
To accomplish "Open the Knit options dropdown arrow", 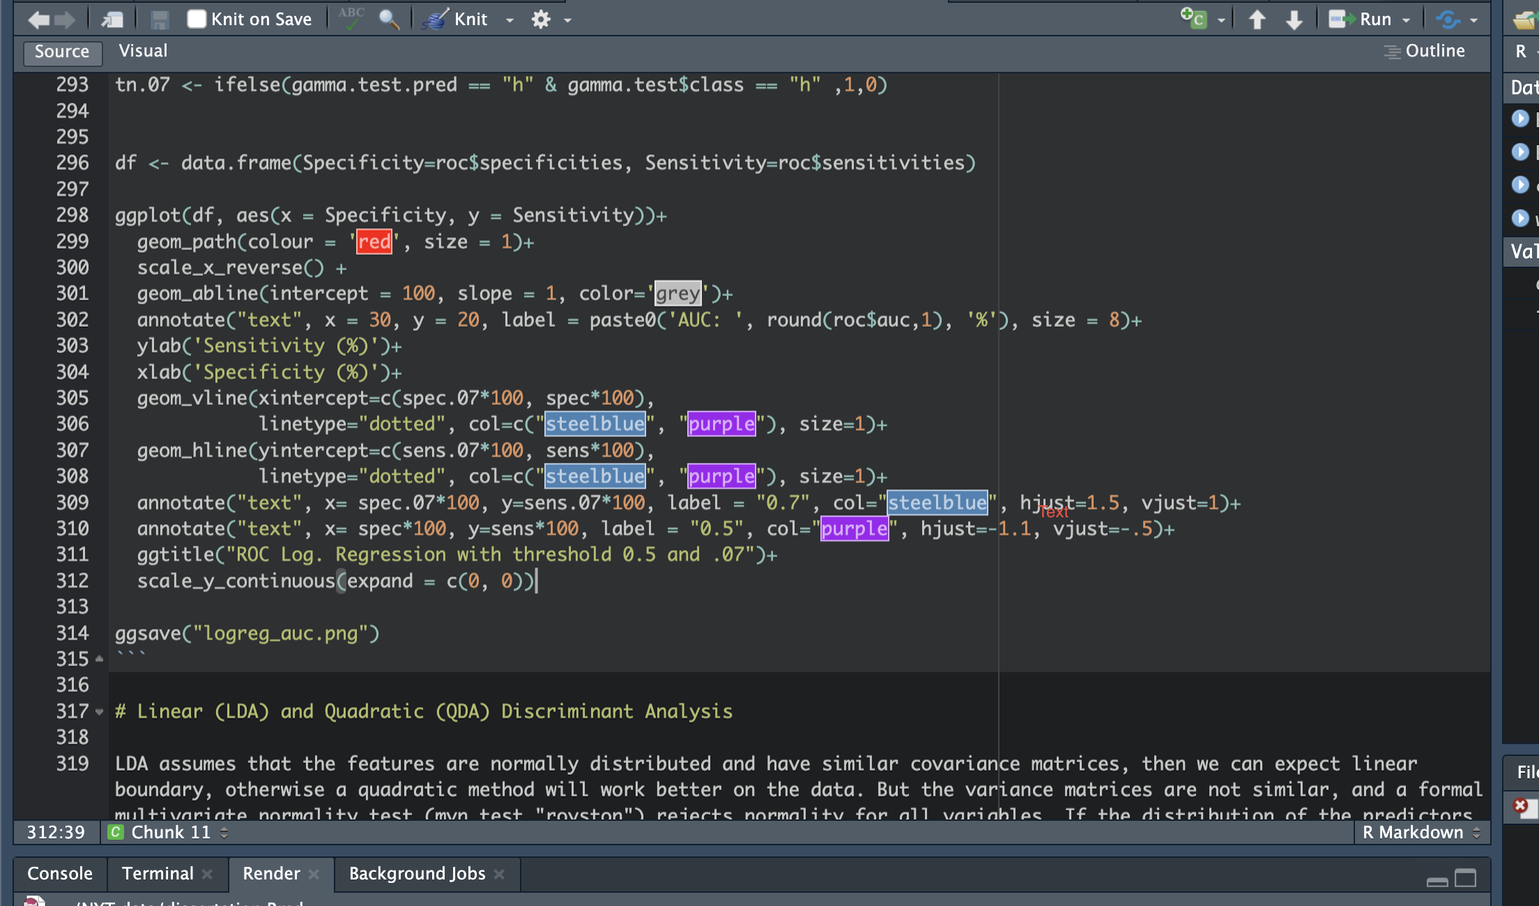I will [510, 20].
